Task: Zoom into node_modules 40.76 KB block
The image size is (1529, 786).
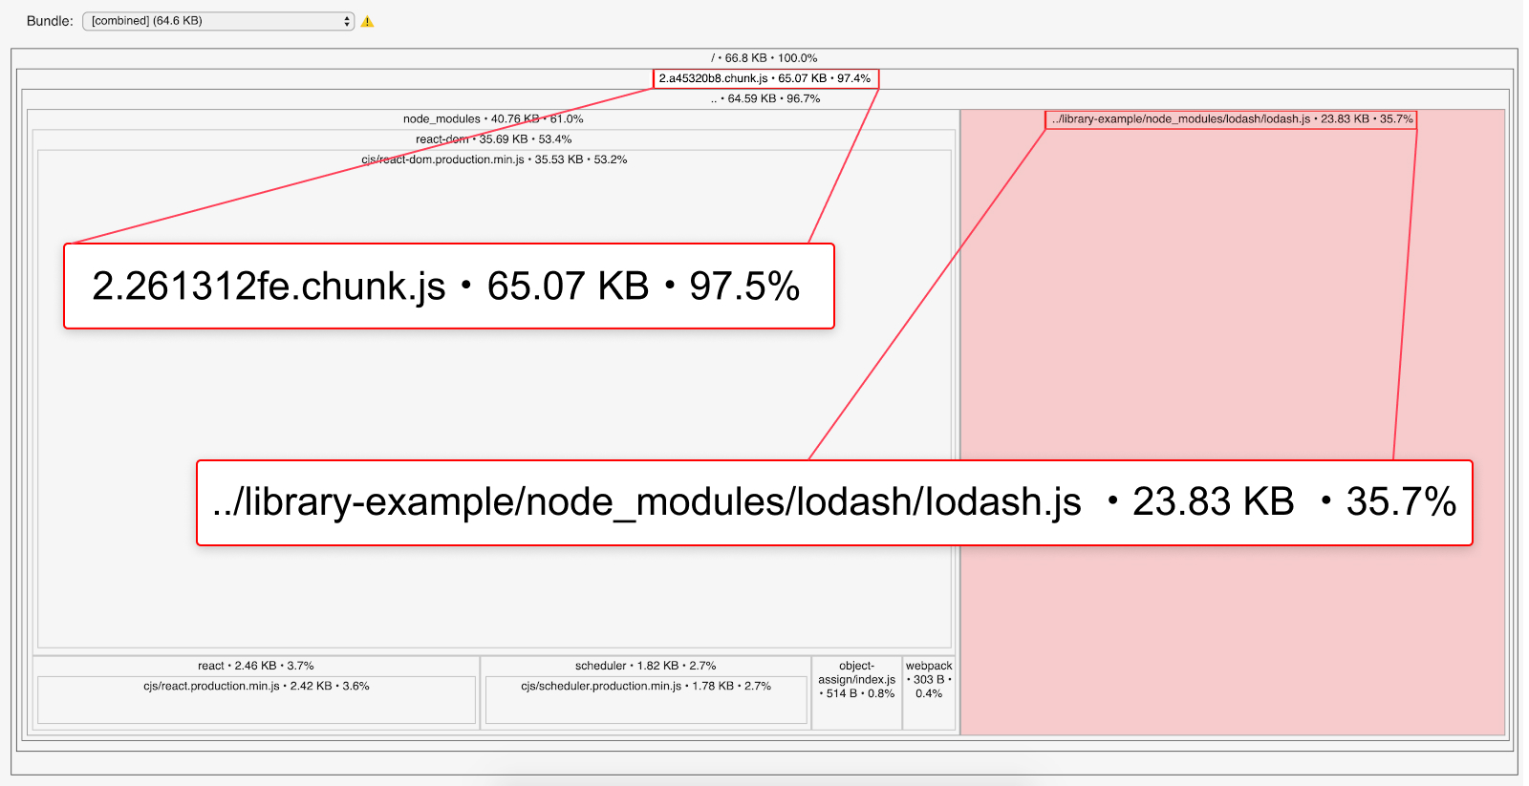Action: click(x=492, y=119)
